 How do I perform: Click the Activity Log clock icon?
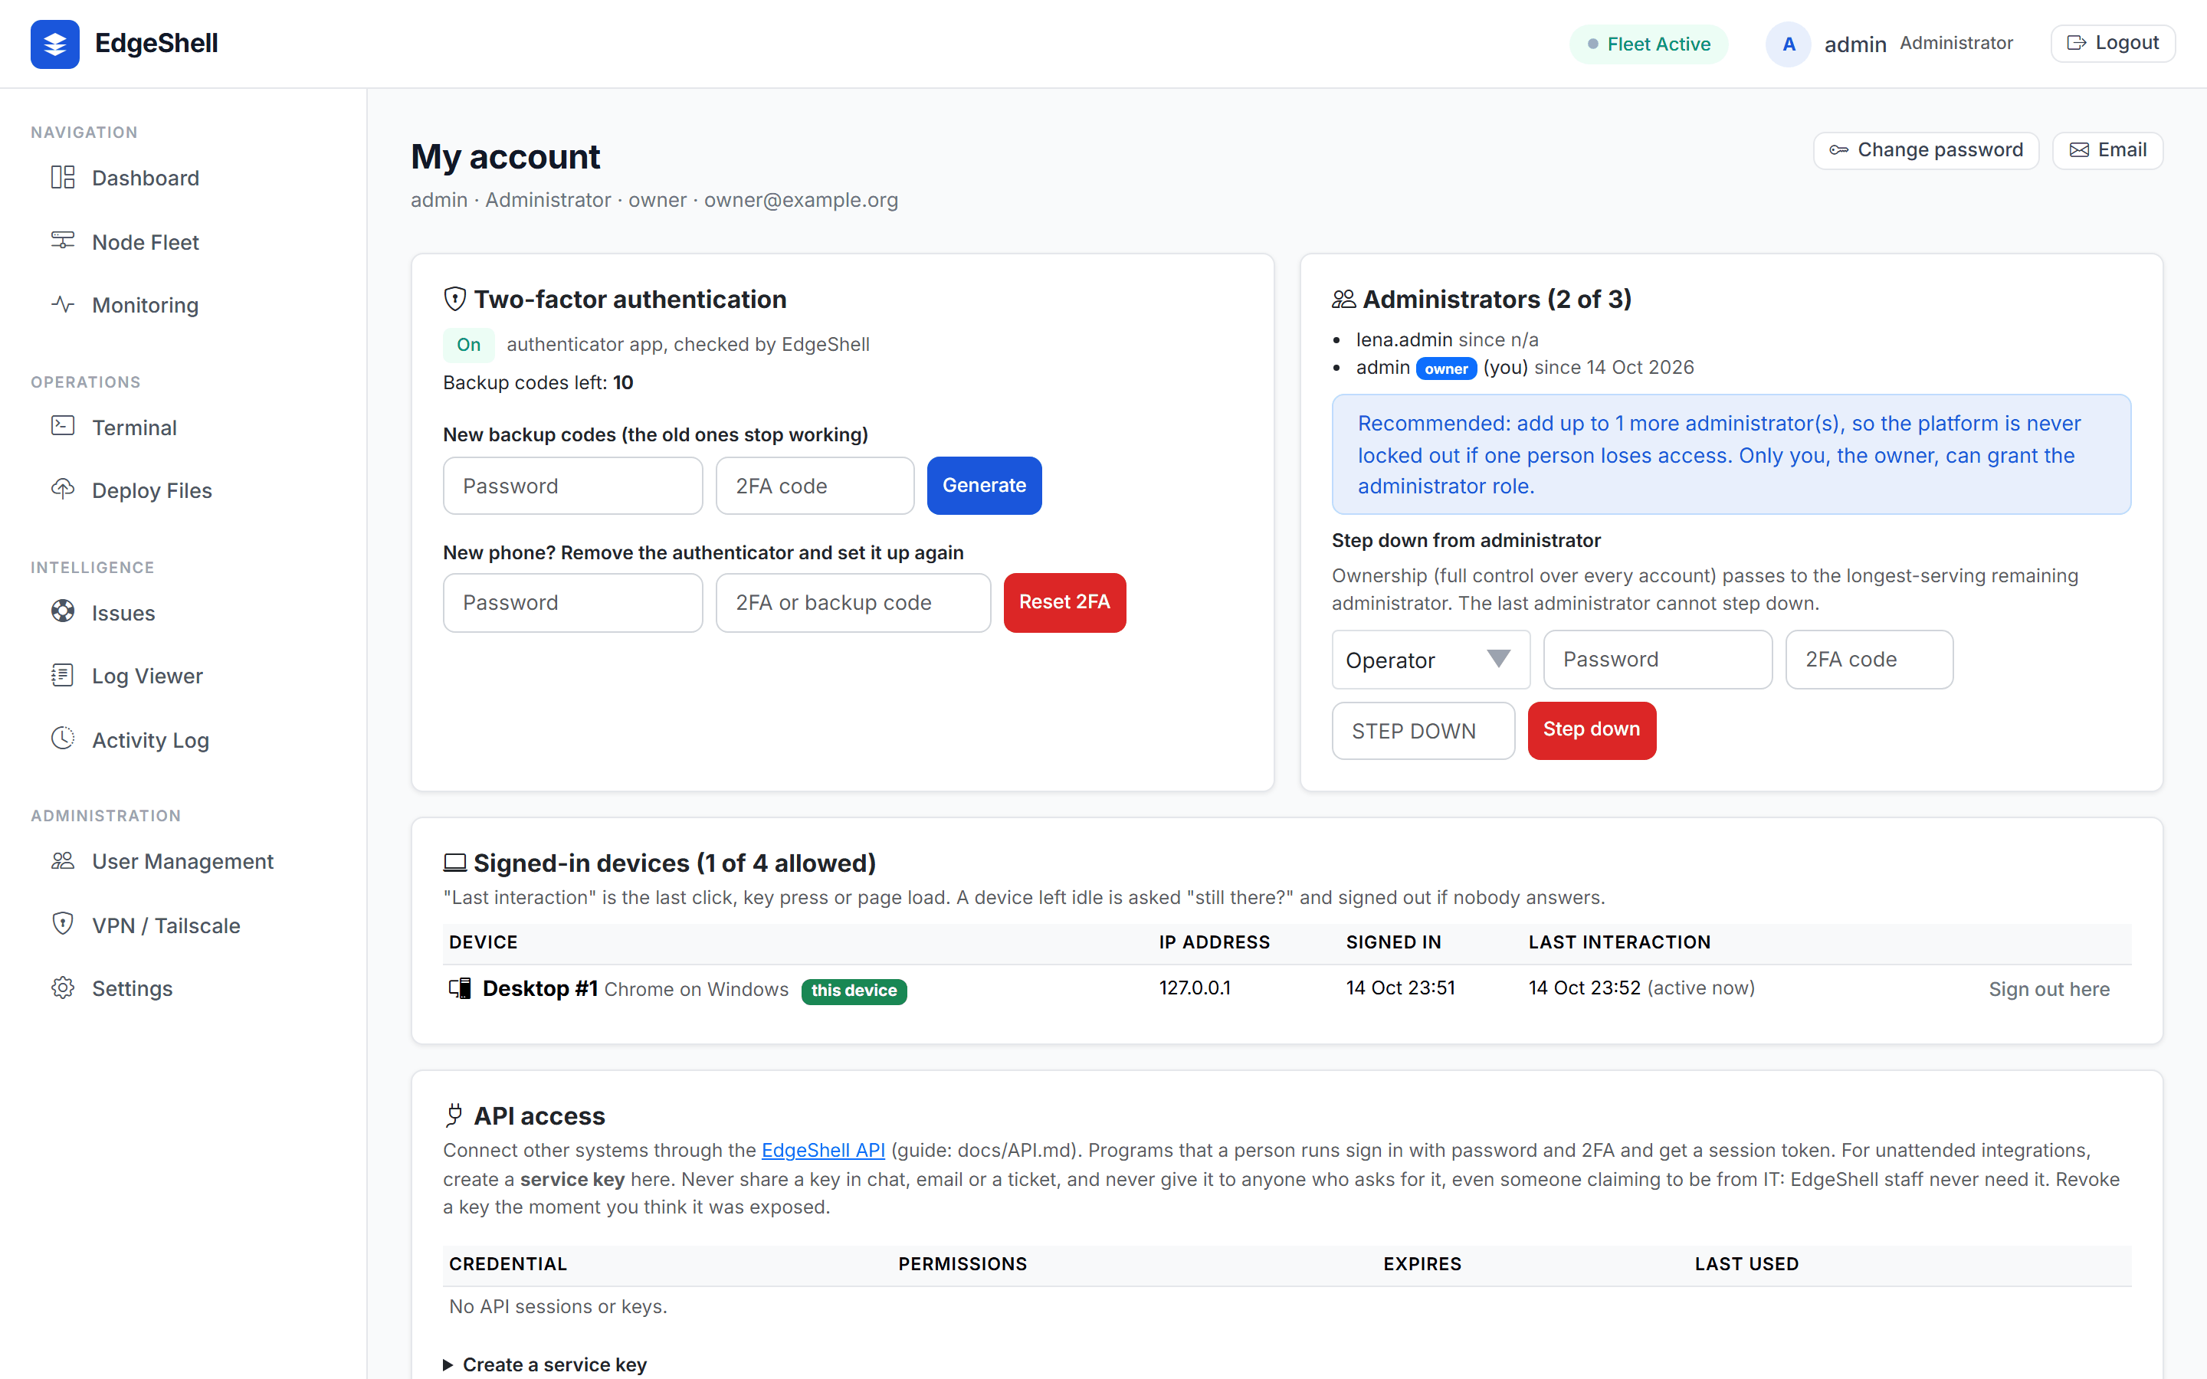(63, 739)
